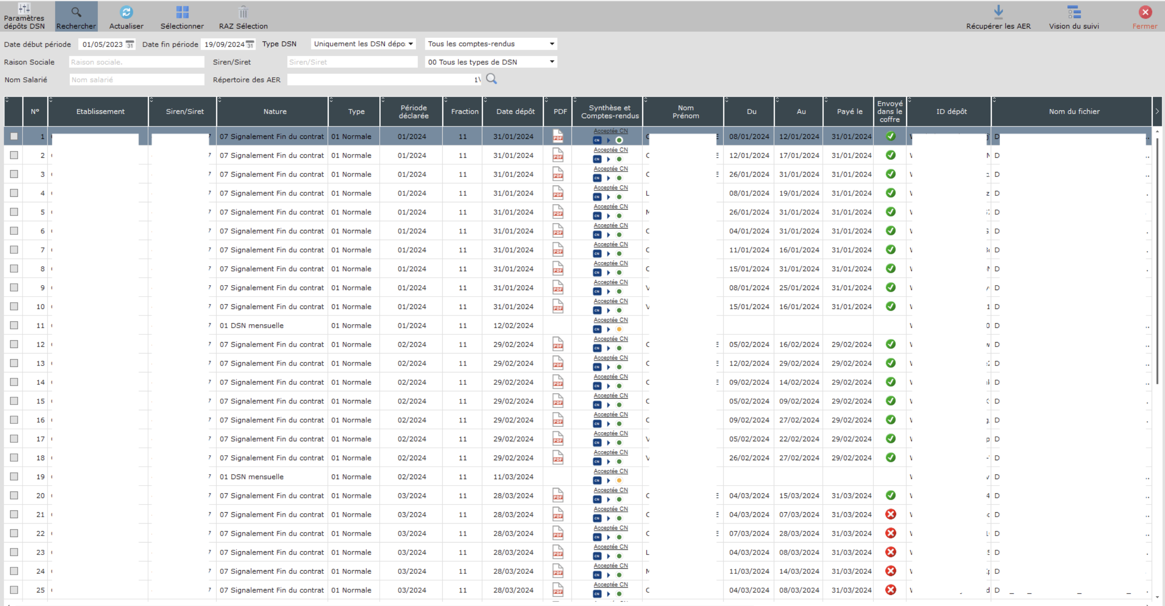Click RAZ Sélection trash icon
Screen dimensions: 1165x606
[x=243, y=12]
